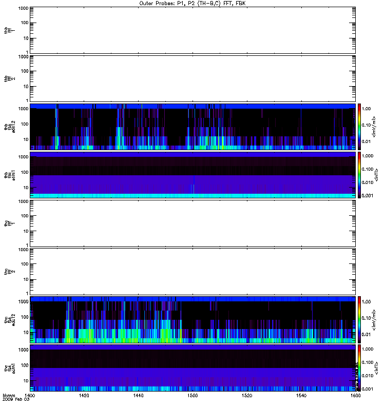Viewport: 385px width, 410px height.
Task: Click the 'thc fbk edc12' y-axis title
Action: 10,320
